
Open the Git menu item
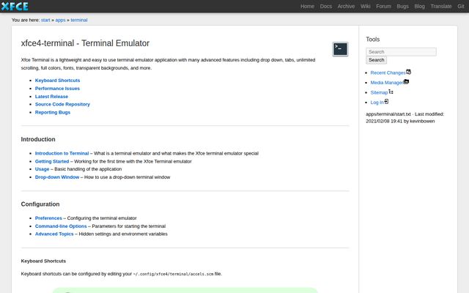tap(461, 7)
